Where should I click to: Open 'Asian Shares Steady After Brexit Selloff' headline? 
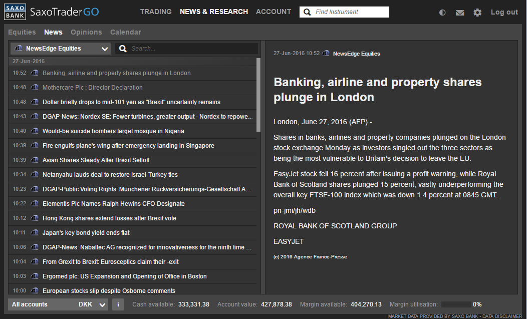click(96, 160)
